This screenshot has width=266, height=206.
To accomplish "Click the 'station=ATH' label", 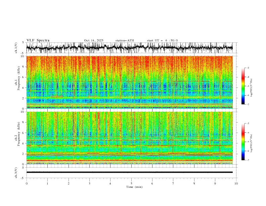I will point(125,40).
